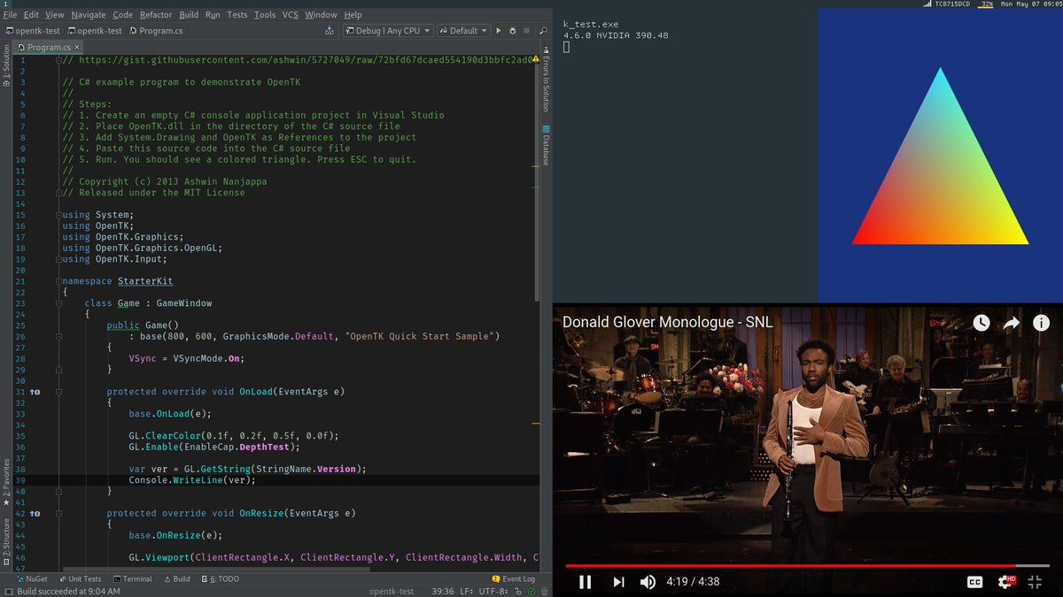This screenshot has height=597, width=1063.
Task: Collapse the OnLoad method fold
Action: [58, 392]
